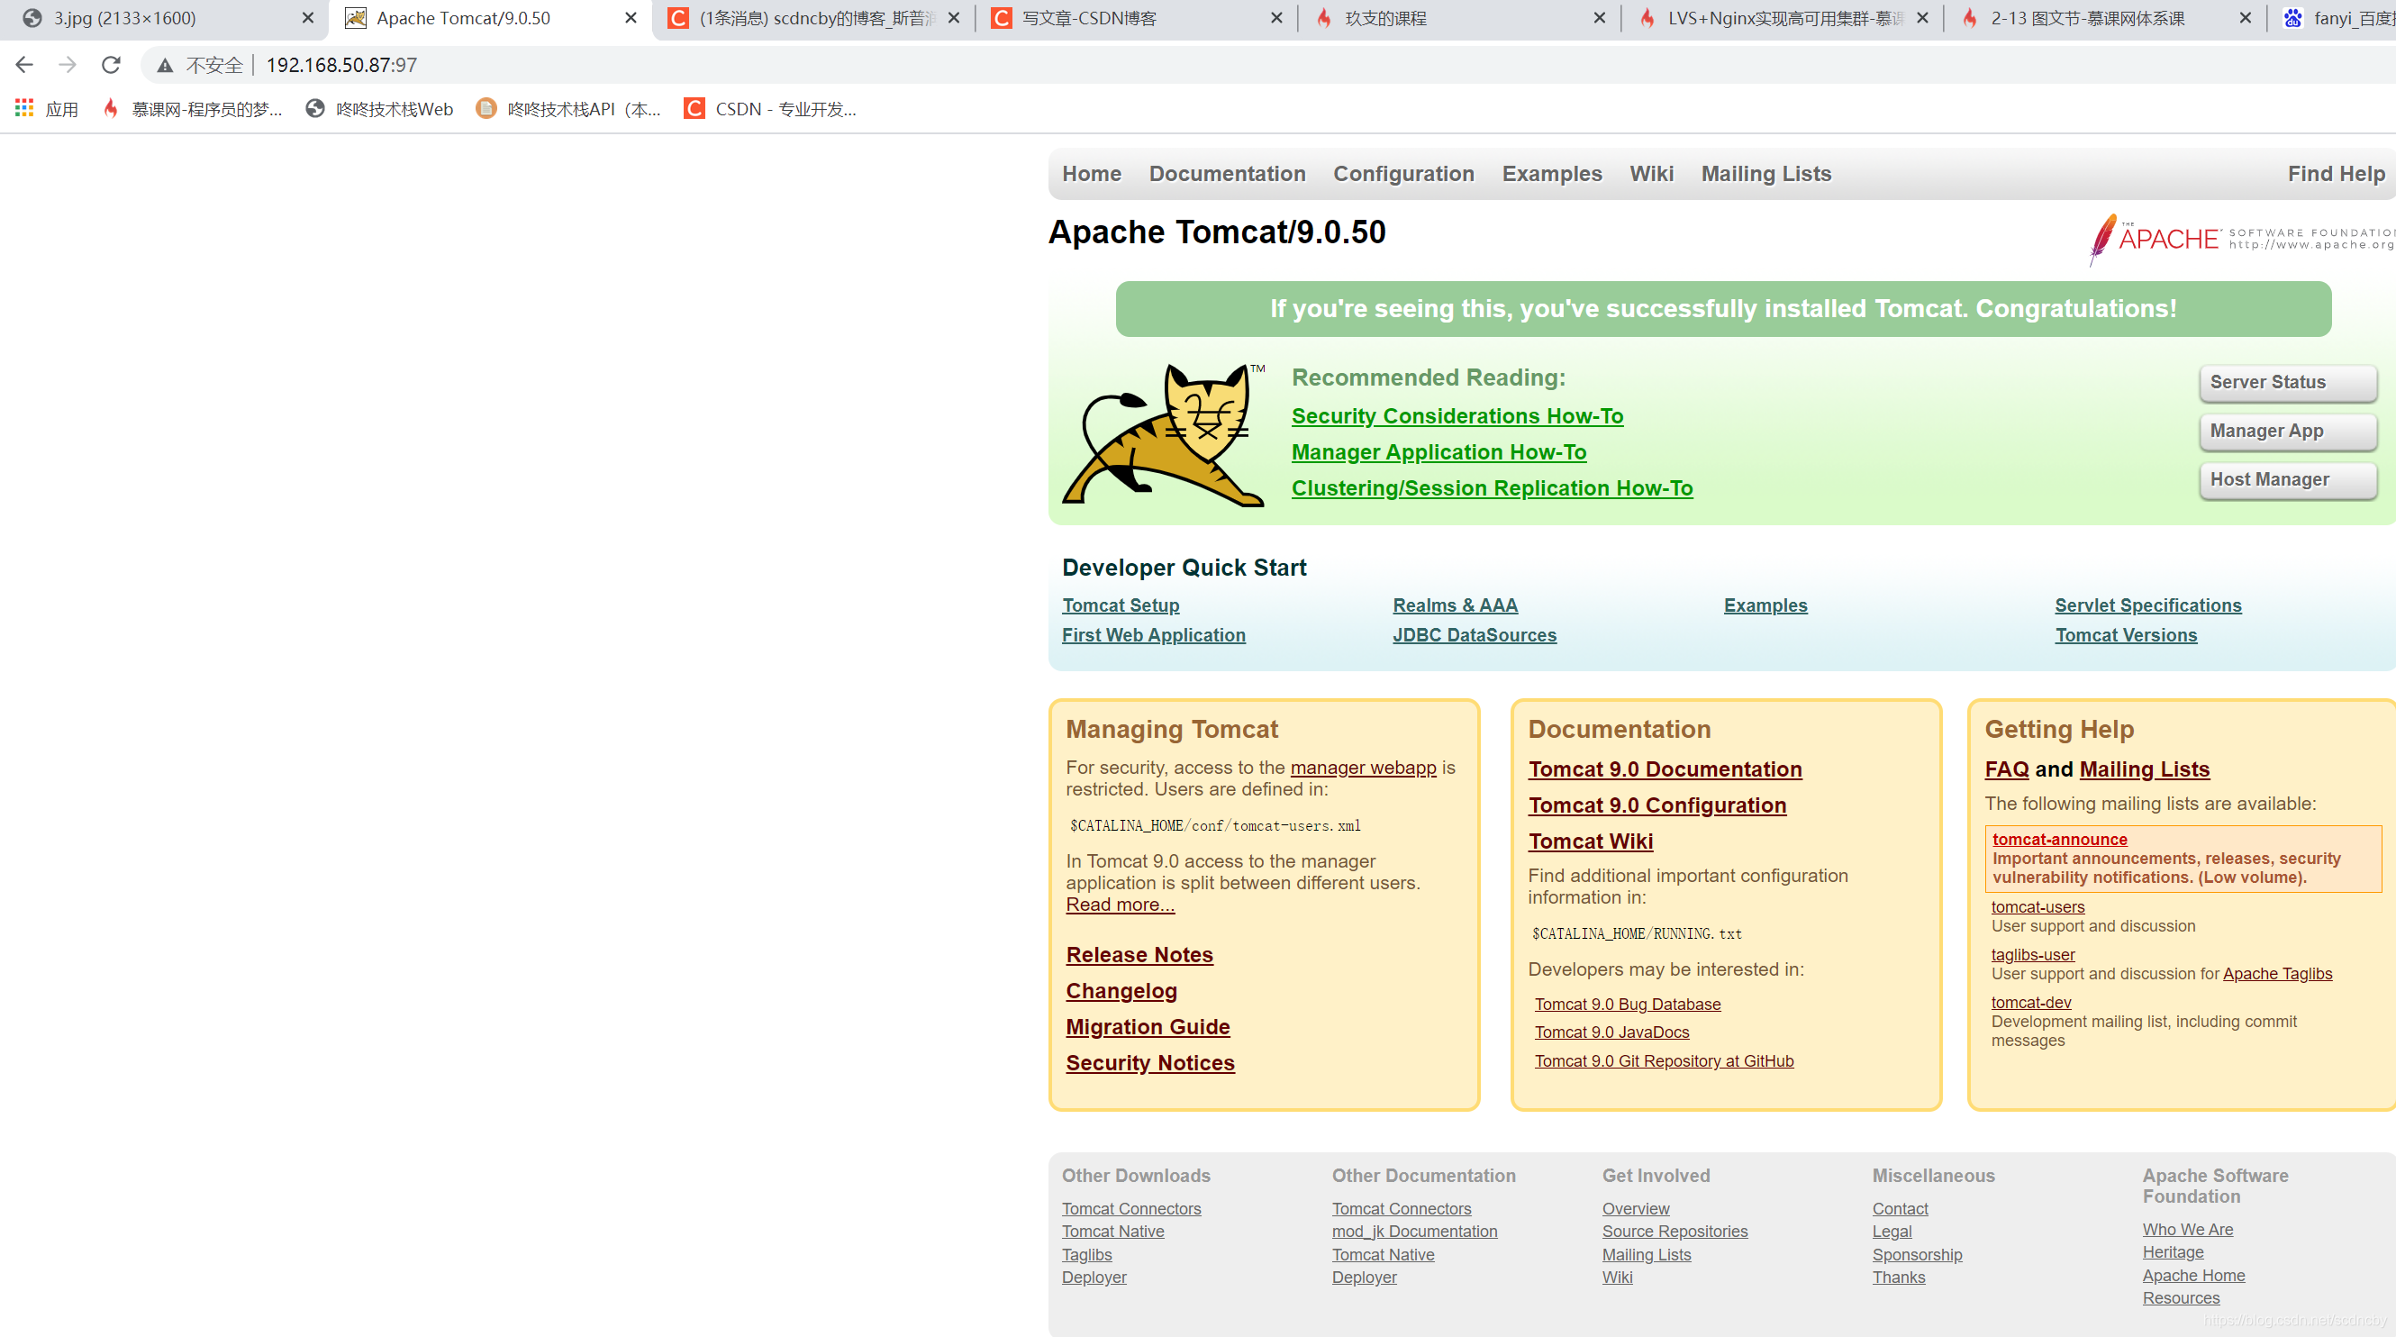Click the Clustering/Session Replication How-To link
This screenshot has height=1337, width=2396.
[1493, 487]
